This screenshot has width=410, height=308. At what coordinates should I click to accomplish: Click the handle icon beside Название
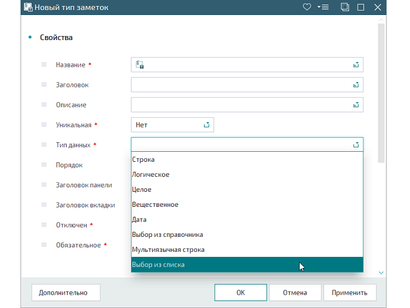tap(44, 64)
